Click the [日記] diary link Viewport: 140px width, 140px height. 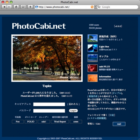point(112,115)
